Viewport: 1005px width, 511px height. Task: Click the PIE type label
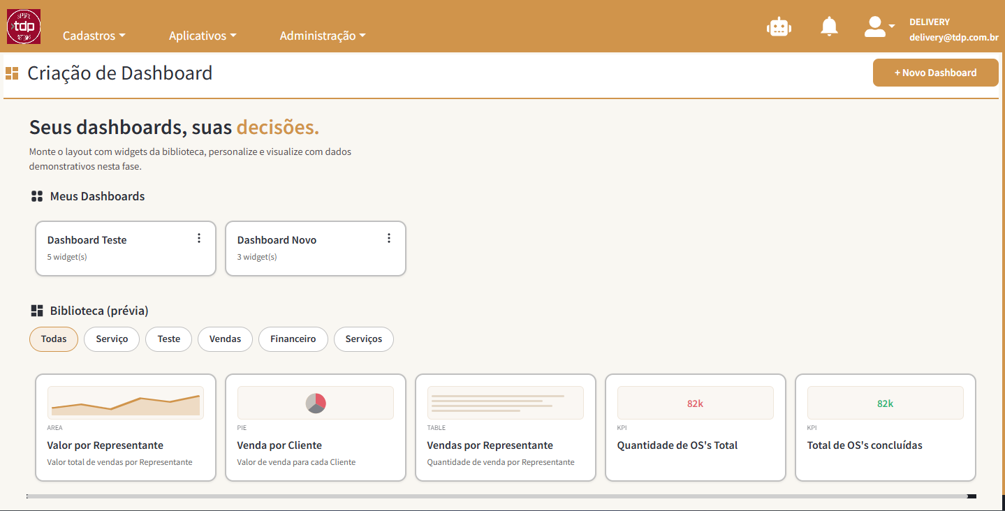click(x=242, y=428)
